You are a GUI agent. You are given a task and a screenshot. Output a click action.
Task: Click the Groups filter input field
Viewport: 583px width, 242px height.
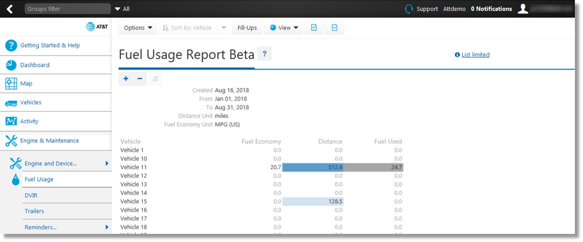[x=68, y=9]
